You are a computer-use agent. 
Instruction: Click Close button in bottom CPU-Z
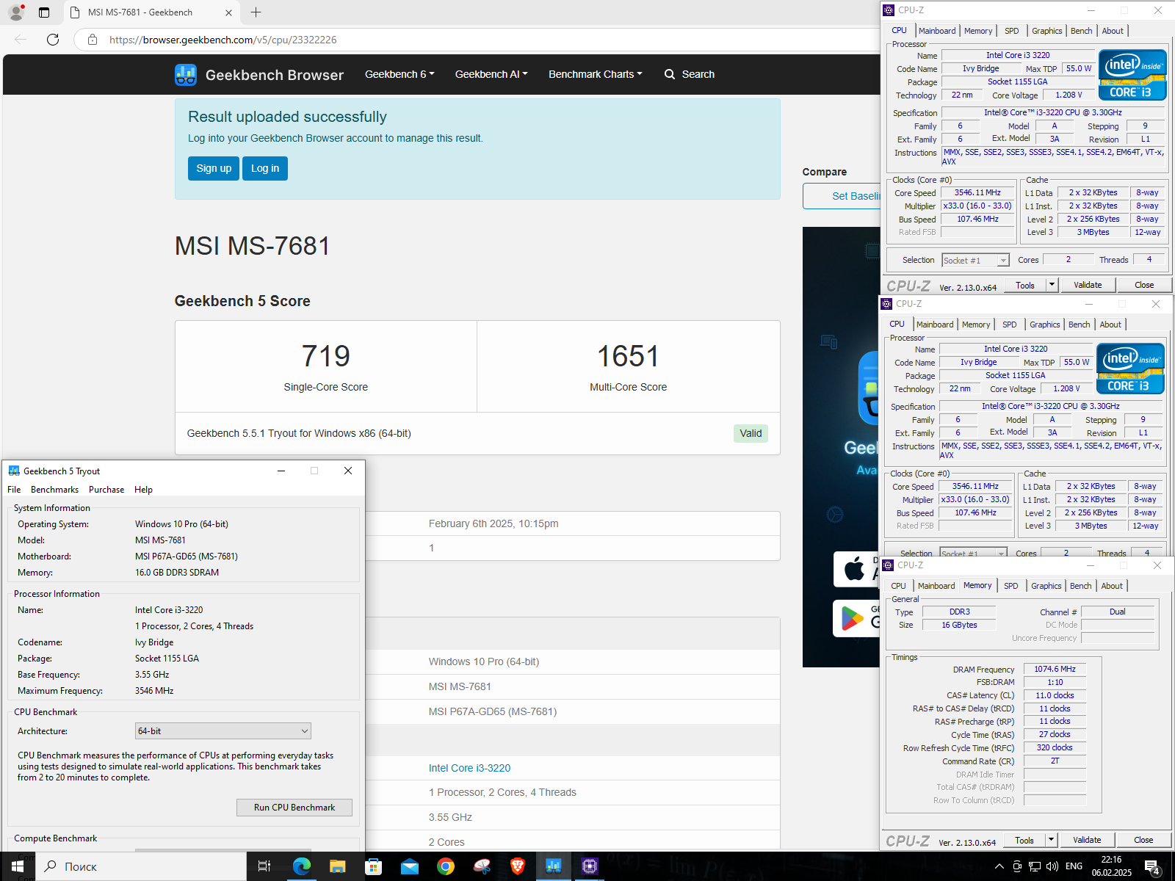pyautogui.click(x=1143, y=840)
